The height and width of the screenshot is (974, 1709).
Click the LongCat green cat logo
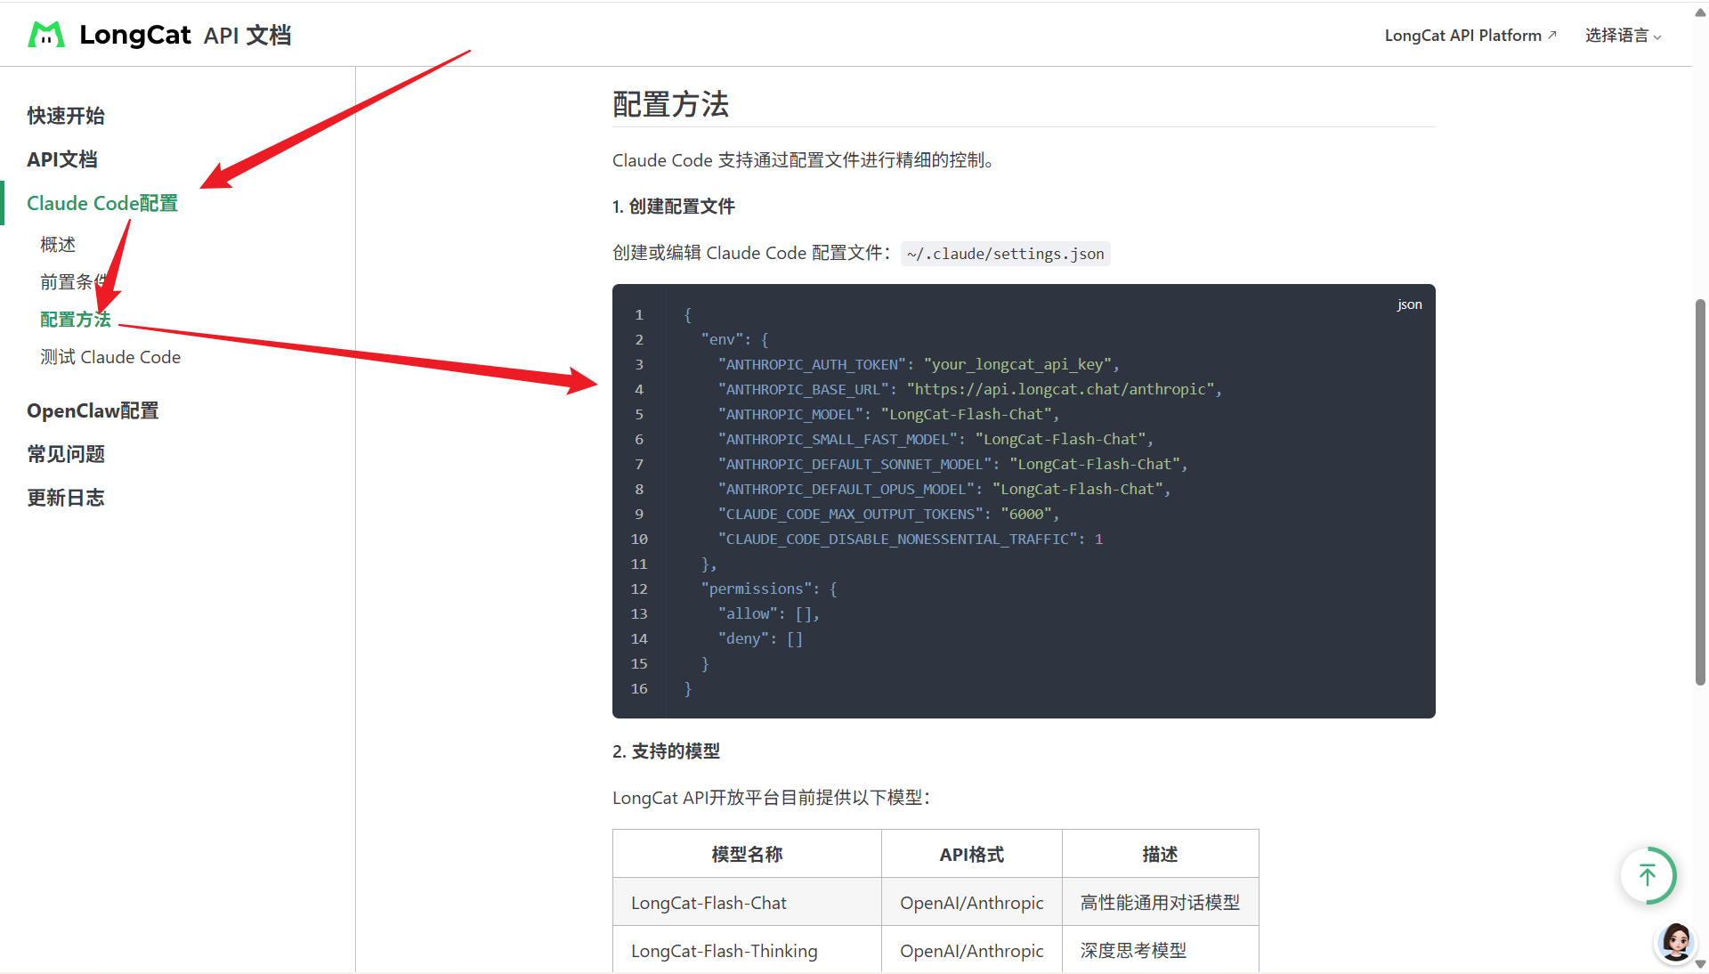(x=46, y=35)
